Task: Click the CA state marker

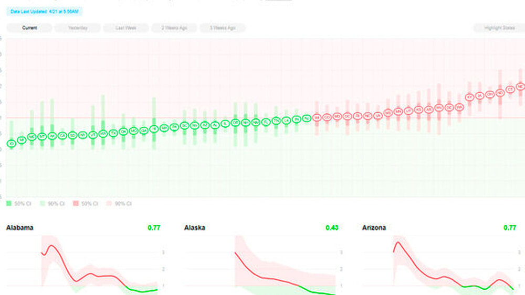Action: click(62, 136)
